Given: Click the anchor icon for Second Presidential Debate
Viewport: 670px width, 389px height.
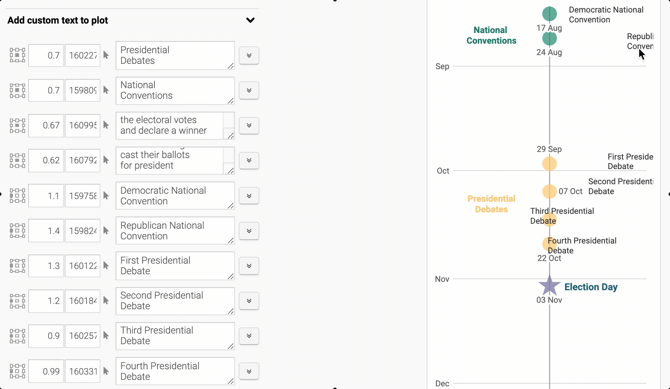Looking at the screenshot, I should pos(17,301).
